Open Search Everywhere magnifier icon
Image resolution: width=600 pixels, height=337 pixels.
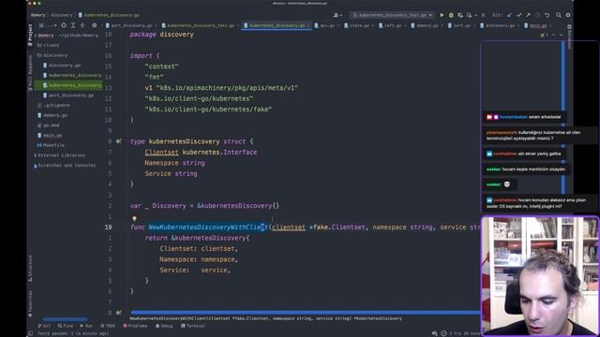(559, 15)
